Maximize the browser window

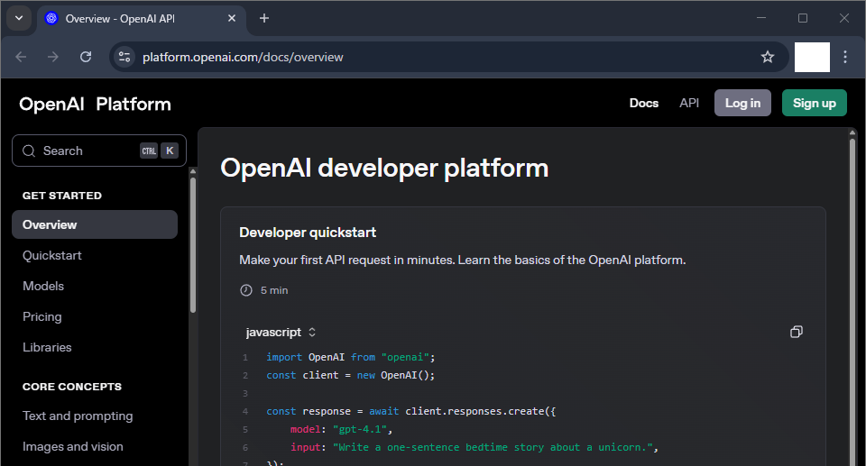[803, 18]
